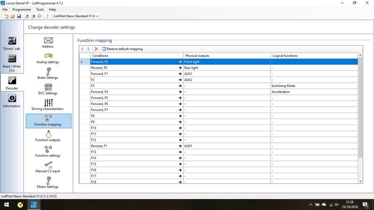Click the New project toolbar icon
The height and width of the screenshot is (210, 374).
click(x=6, y=16)
